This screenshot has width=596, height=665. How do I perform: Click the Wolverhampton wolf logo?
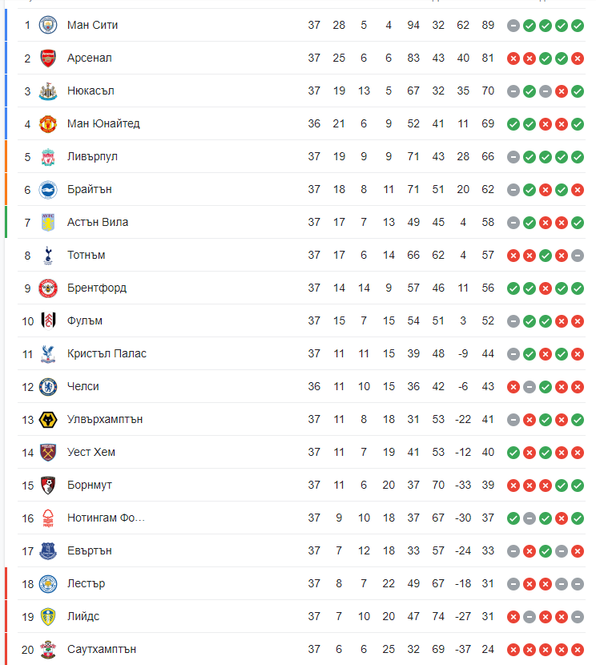(48, 420)
